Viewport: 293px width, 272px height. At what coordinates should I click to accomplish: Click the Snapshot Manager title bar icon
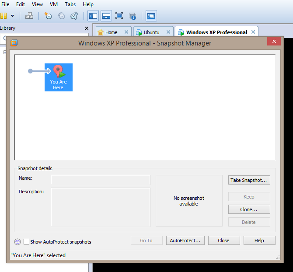pos(14,43)
